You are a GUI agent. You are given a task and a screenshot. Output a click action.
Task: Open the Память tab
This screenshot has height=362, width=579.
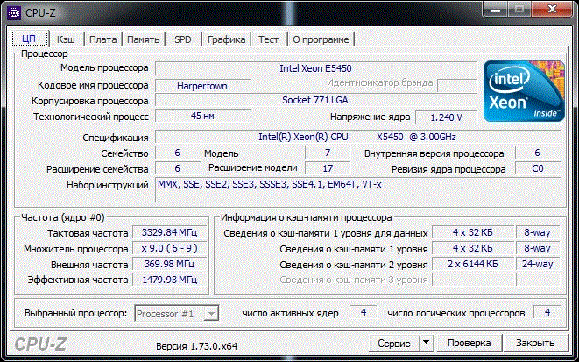tap(143, 39)
